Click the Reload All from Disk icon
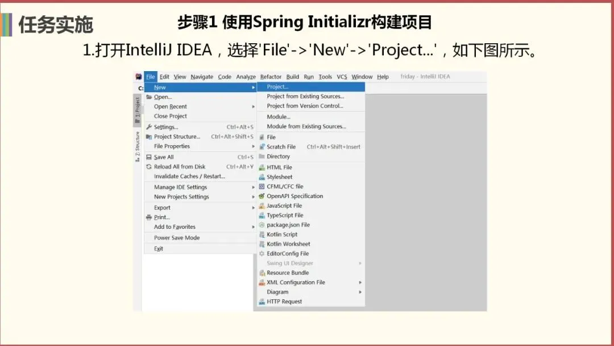The width and height of the screenshot is (614, 346). coord(149,167)
